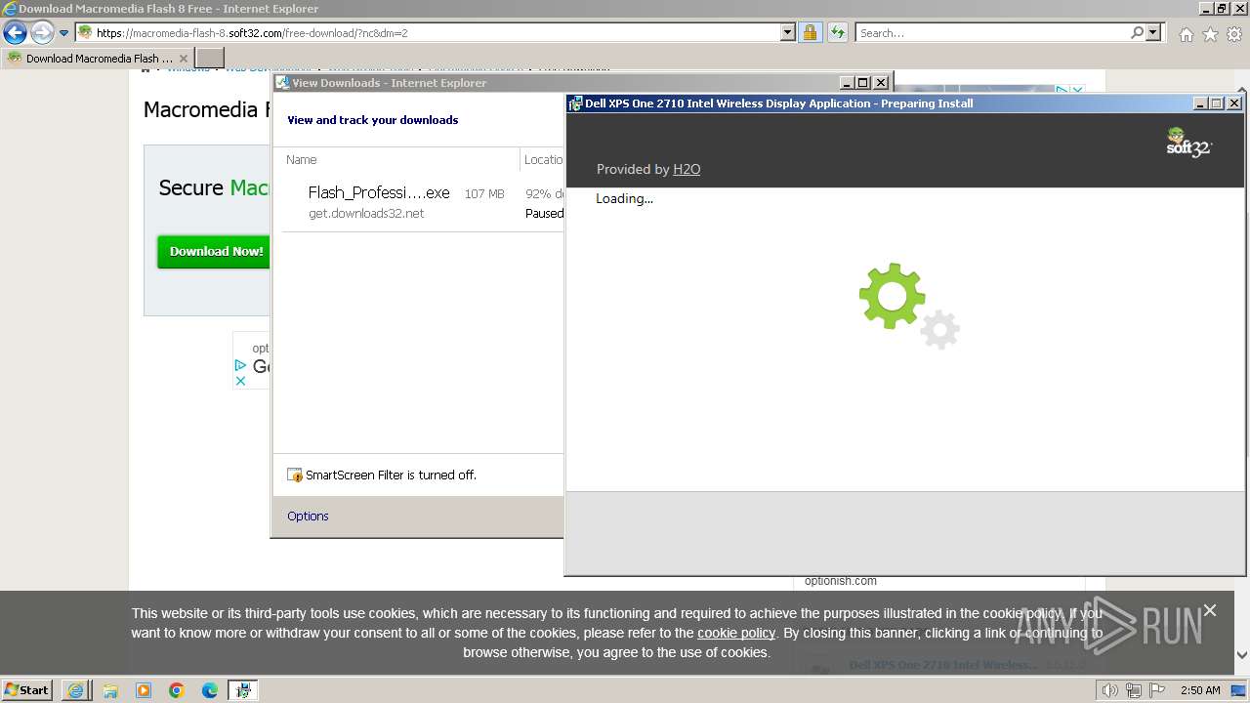
Task: Click the volume speaker tray icon
Action: (1110, 690)
